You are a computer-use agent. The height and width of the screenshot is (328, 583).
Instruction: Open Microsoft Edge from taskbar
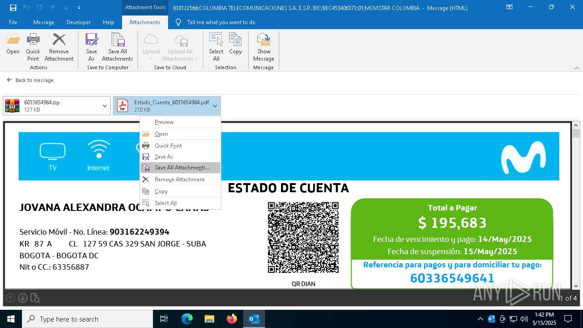187,319
